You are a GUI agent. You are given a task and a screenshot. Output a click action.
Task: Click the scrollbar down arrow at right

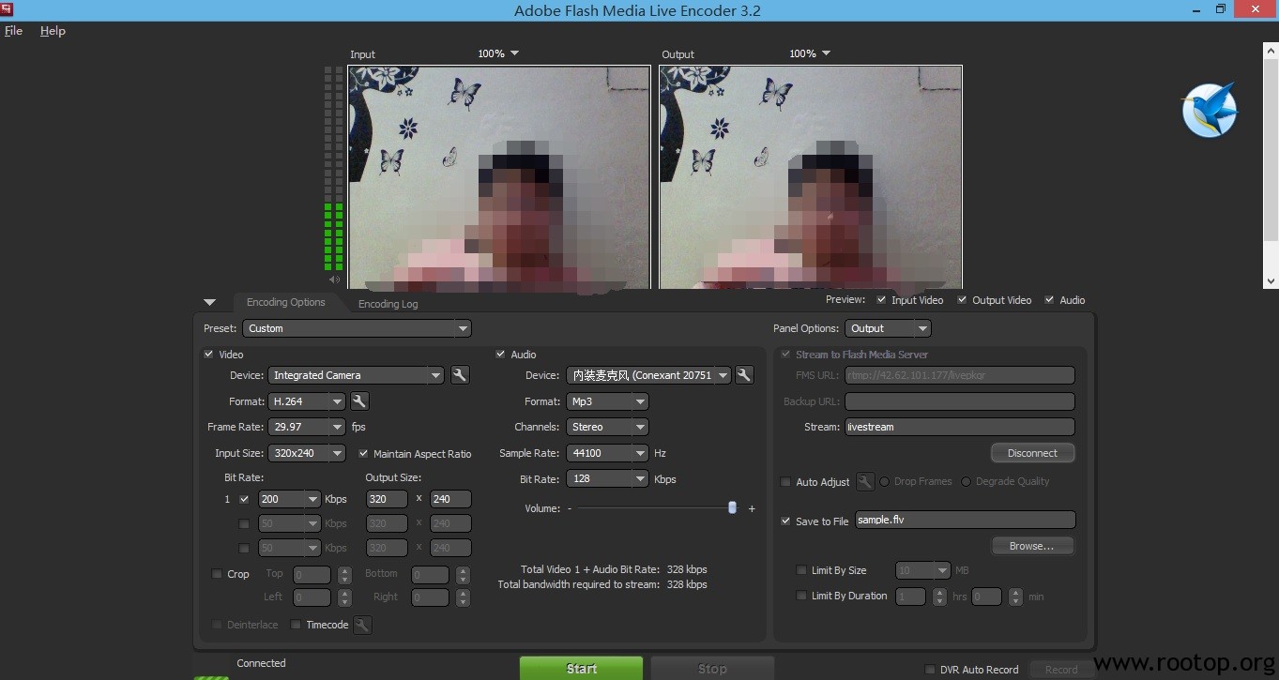click(1271, 280)
